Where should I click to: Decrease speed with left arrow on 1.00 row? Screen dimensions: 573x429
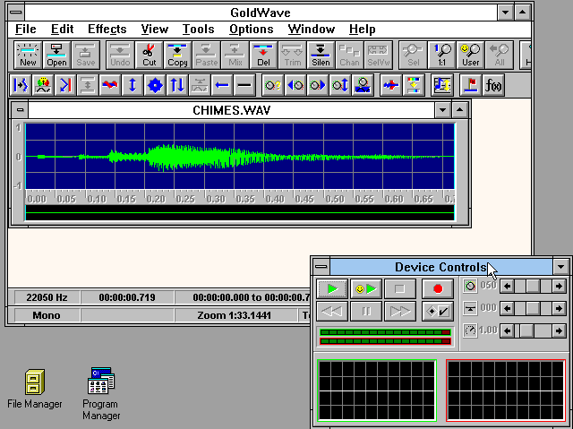click(x=507, y=330)
